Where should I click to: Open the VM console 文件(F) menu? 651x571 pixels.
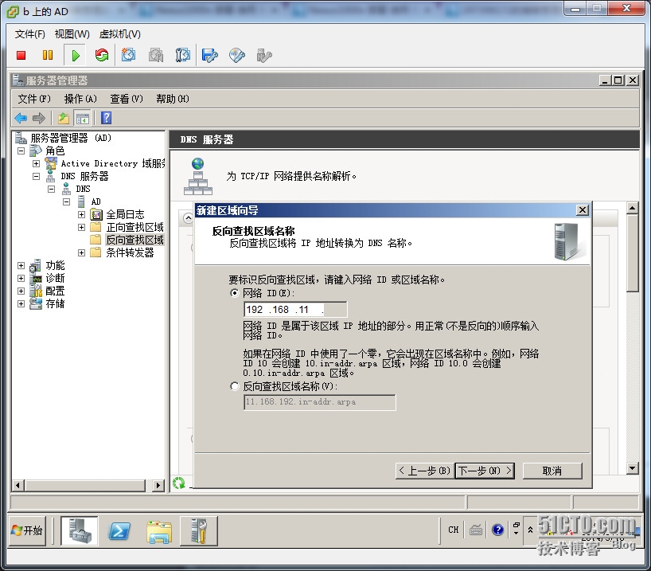(30, 34)
